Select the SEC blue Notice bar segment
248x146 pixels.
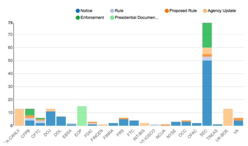(207, 93)
